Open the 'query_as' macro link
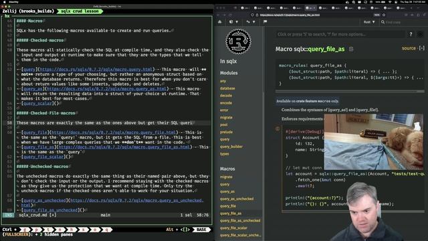The image size is (428, 241). [227, 191]
